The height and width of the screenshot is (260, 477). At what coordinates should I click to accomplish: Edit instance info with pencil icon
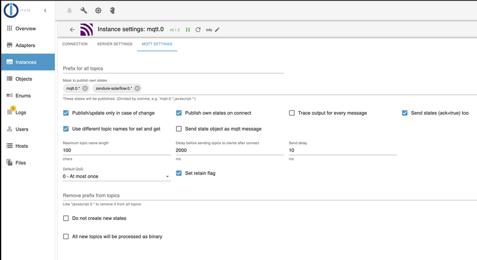tap(217, 30)
